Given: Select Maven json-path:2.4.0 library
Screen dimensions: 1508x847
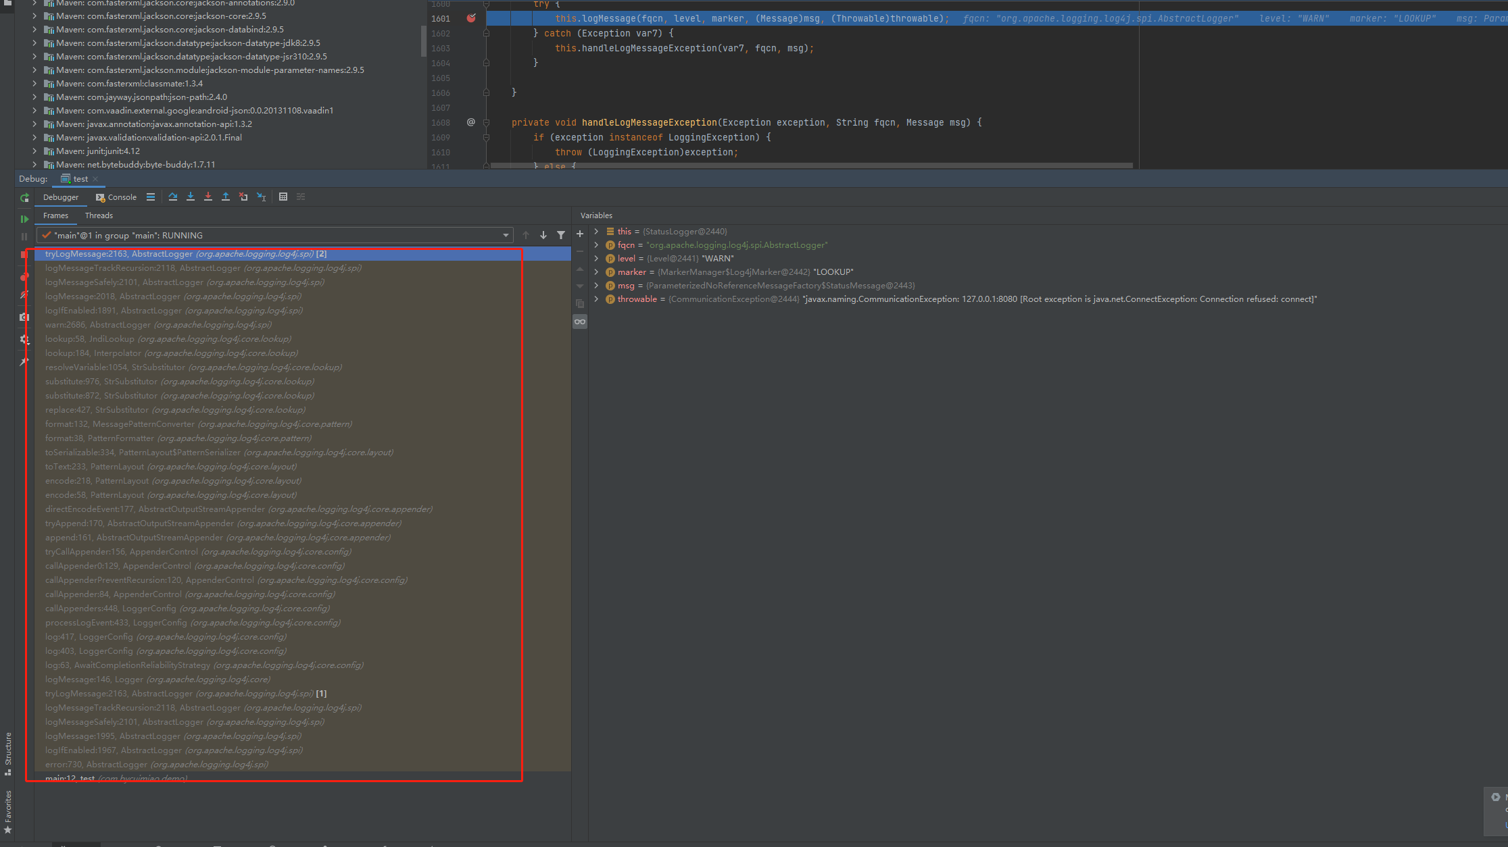Looking at the screenshot, I should tap(141, 97).
